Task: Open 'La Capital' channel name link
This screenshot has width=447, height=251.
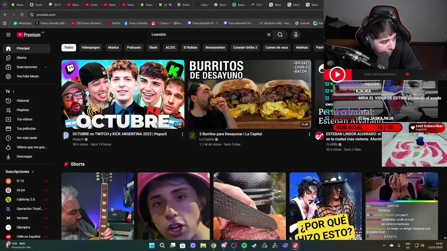Action: pos(206,139)
